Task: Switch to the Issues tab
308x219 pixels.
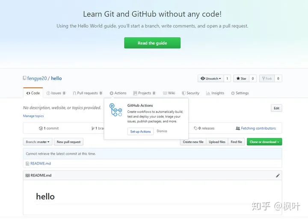Action: [x=56, y=93]
